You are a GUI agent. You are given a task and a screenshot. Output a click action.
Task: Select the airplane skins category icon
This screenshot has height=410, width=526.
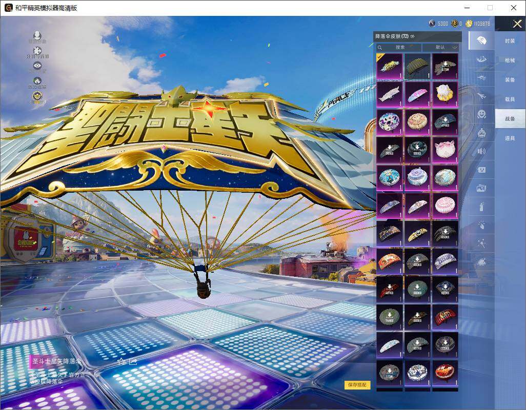[x=481, y=96]
